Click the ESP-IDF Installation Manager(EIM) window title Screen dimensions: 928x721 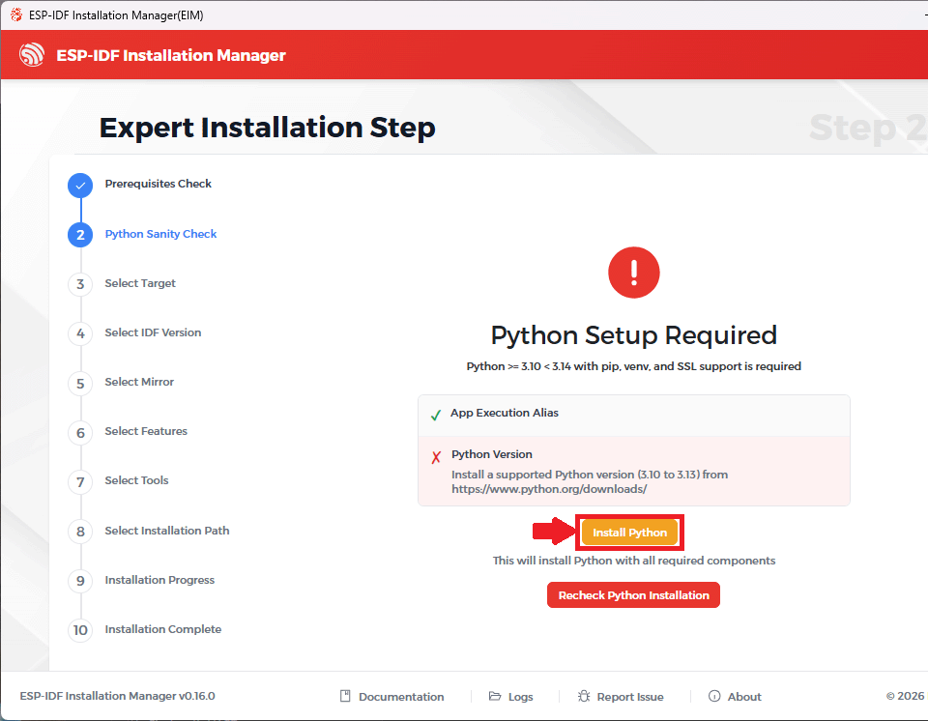(x=116, y=15)
